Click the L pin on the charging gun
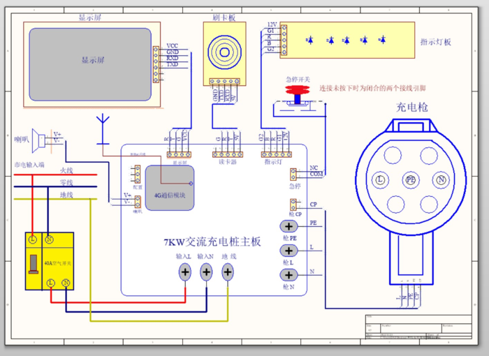Screen dimensions: 489x356 pyautogui.click(x=380, y=179)
